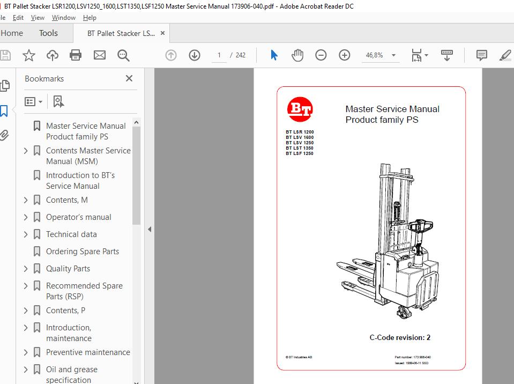Screen dimensions: 514x384
Task: Go to previous page arrow
Action: pyautogui.click(x=171, y=55)
